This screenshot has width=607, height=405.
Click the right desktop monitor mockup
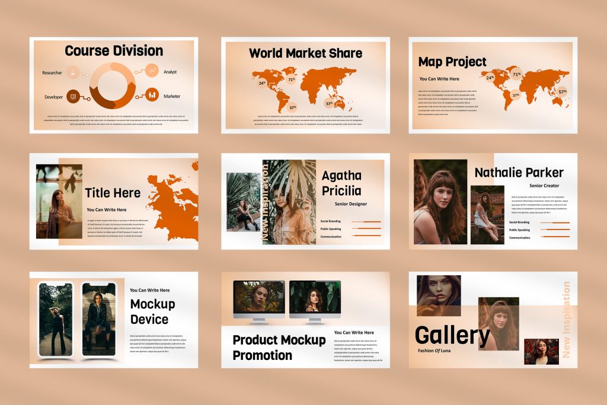pos(314,300)
